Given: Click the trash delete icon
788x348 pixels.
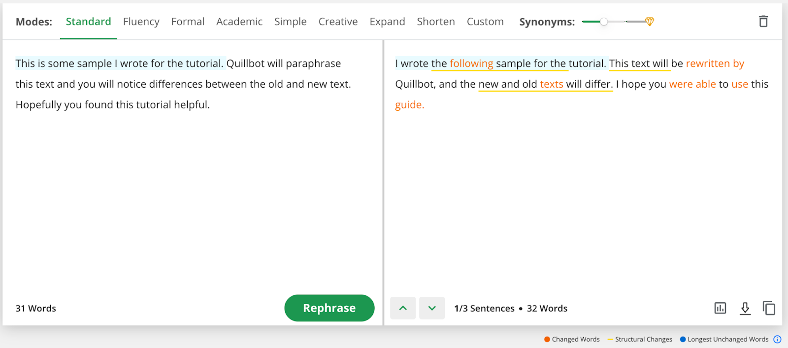Looking at the screenshot, I should 763,22.
